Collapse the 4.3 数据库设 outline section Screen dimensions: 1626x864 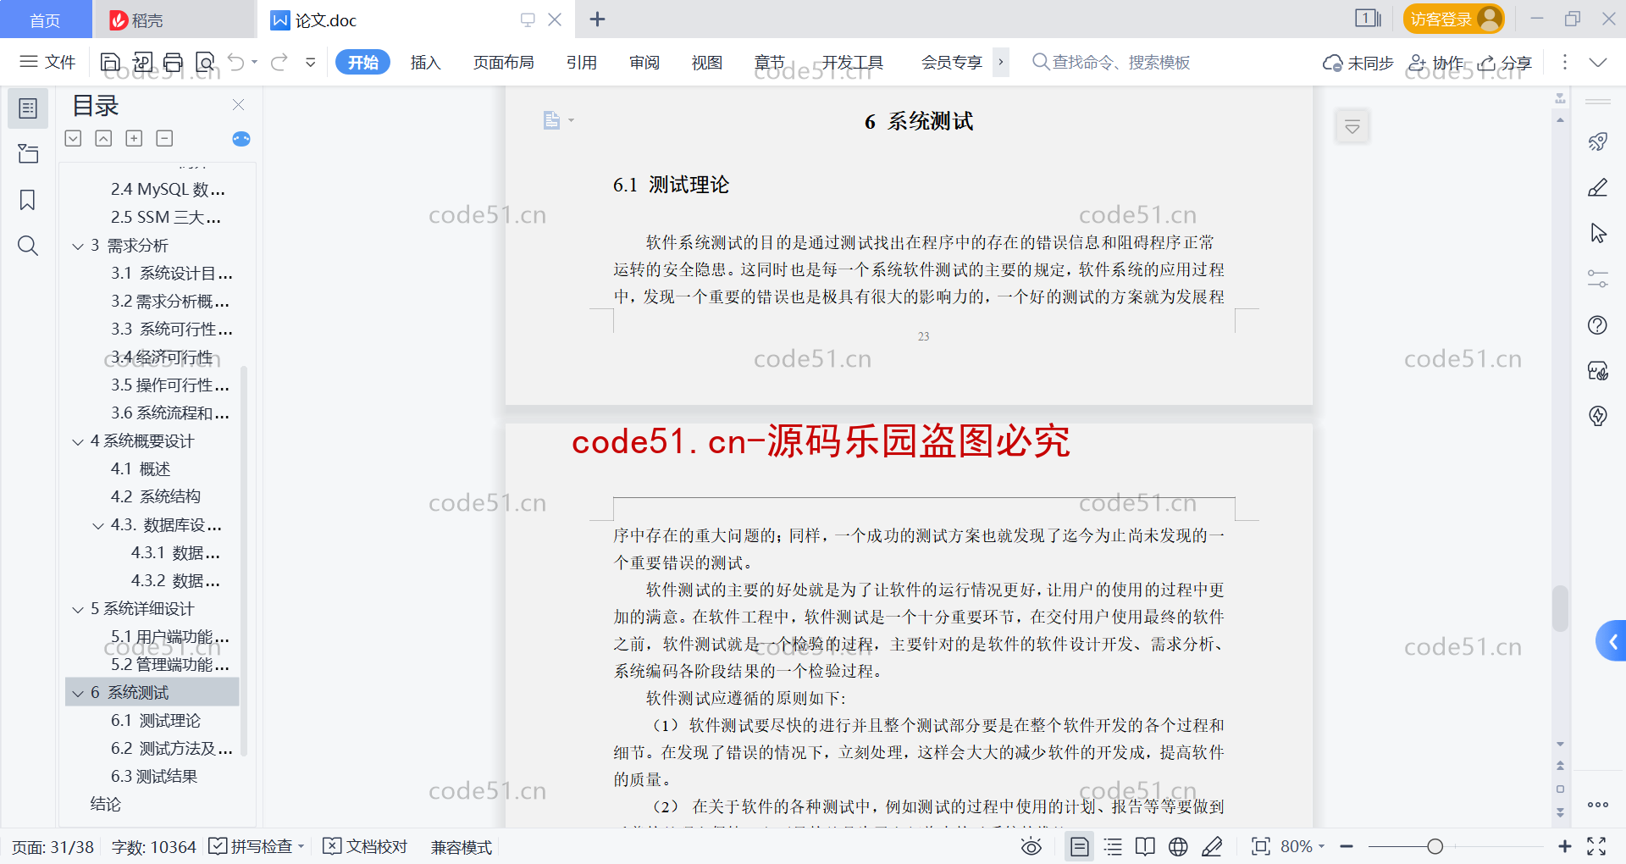click(98, 526)
